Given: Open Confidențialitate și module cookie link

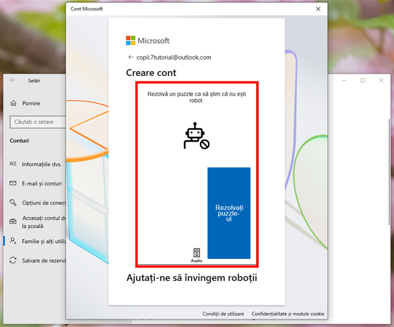Looking at the screenshot, I should coord(288,314).
